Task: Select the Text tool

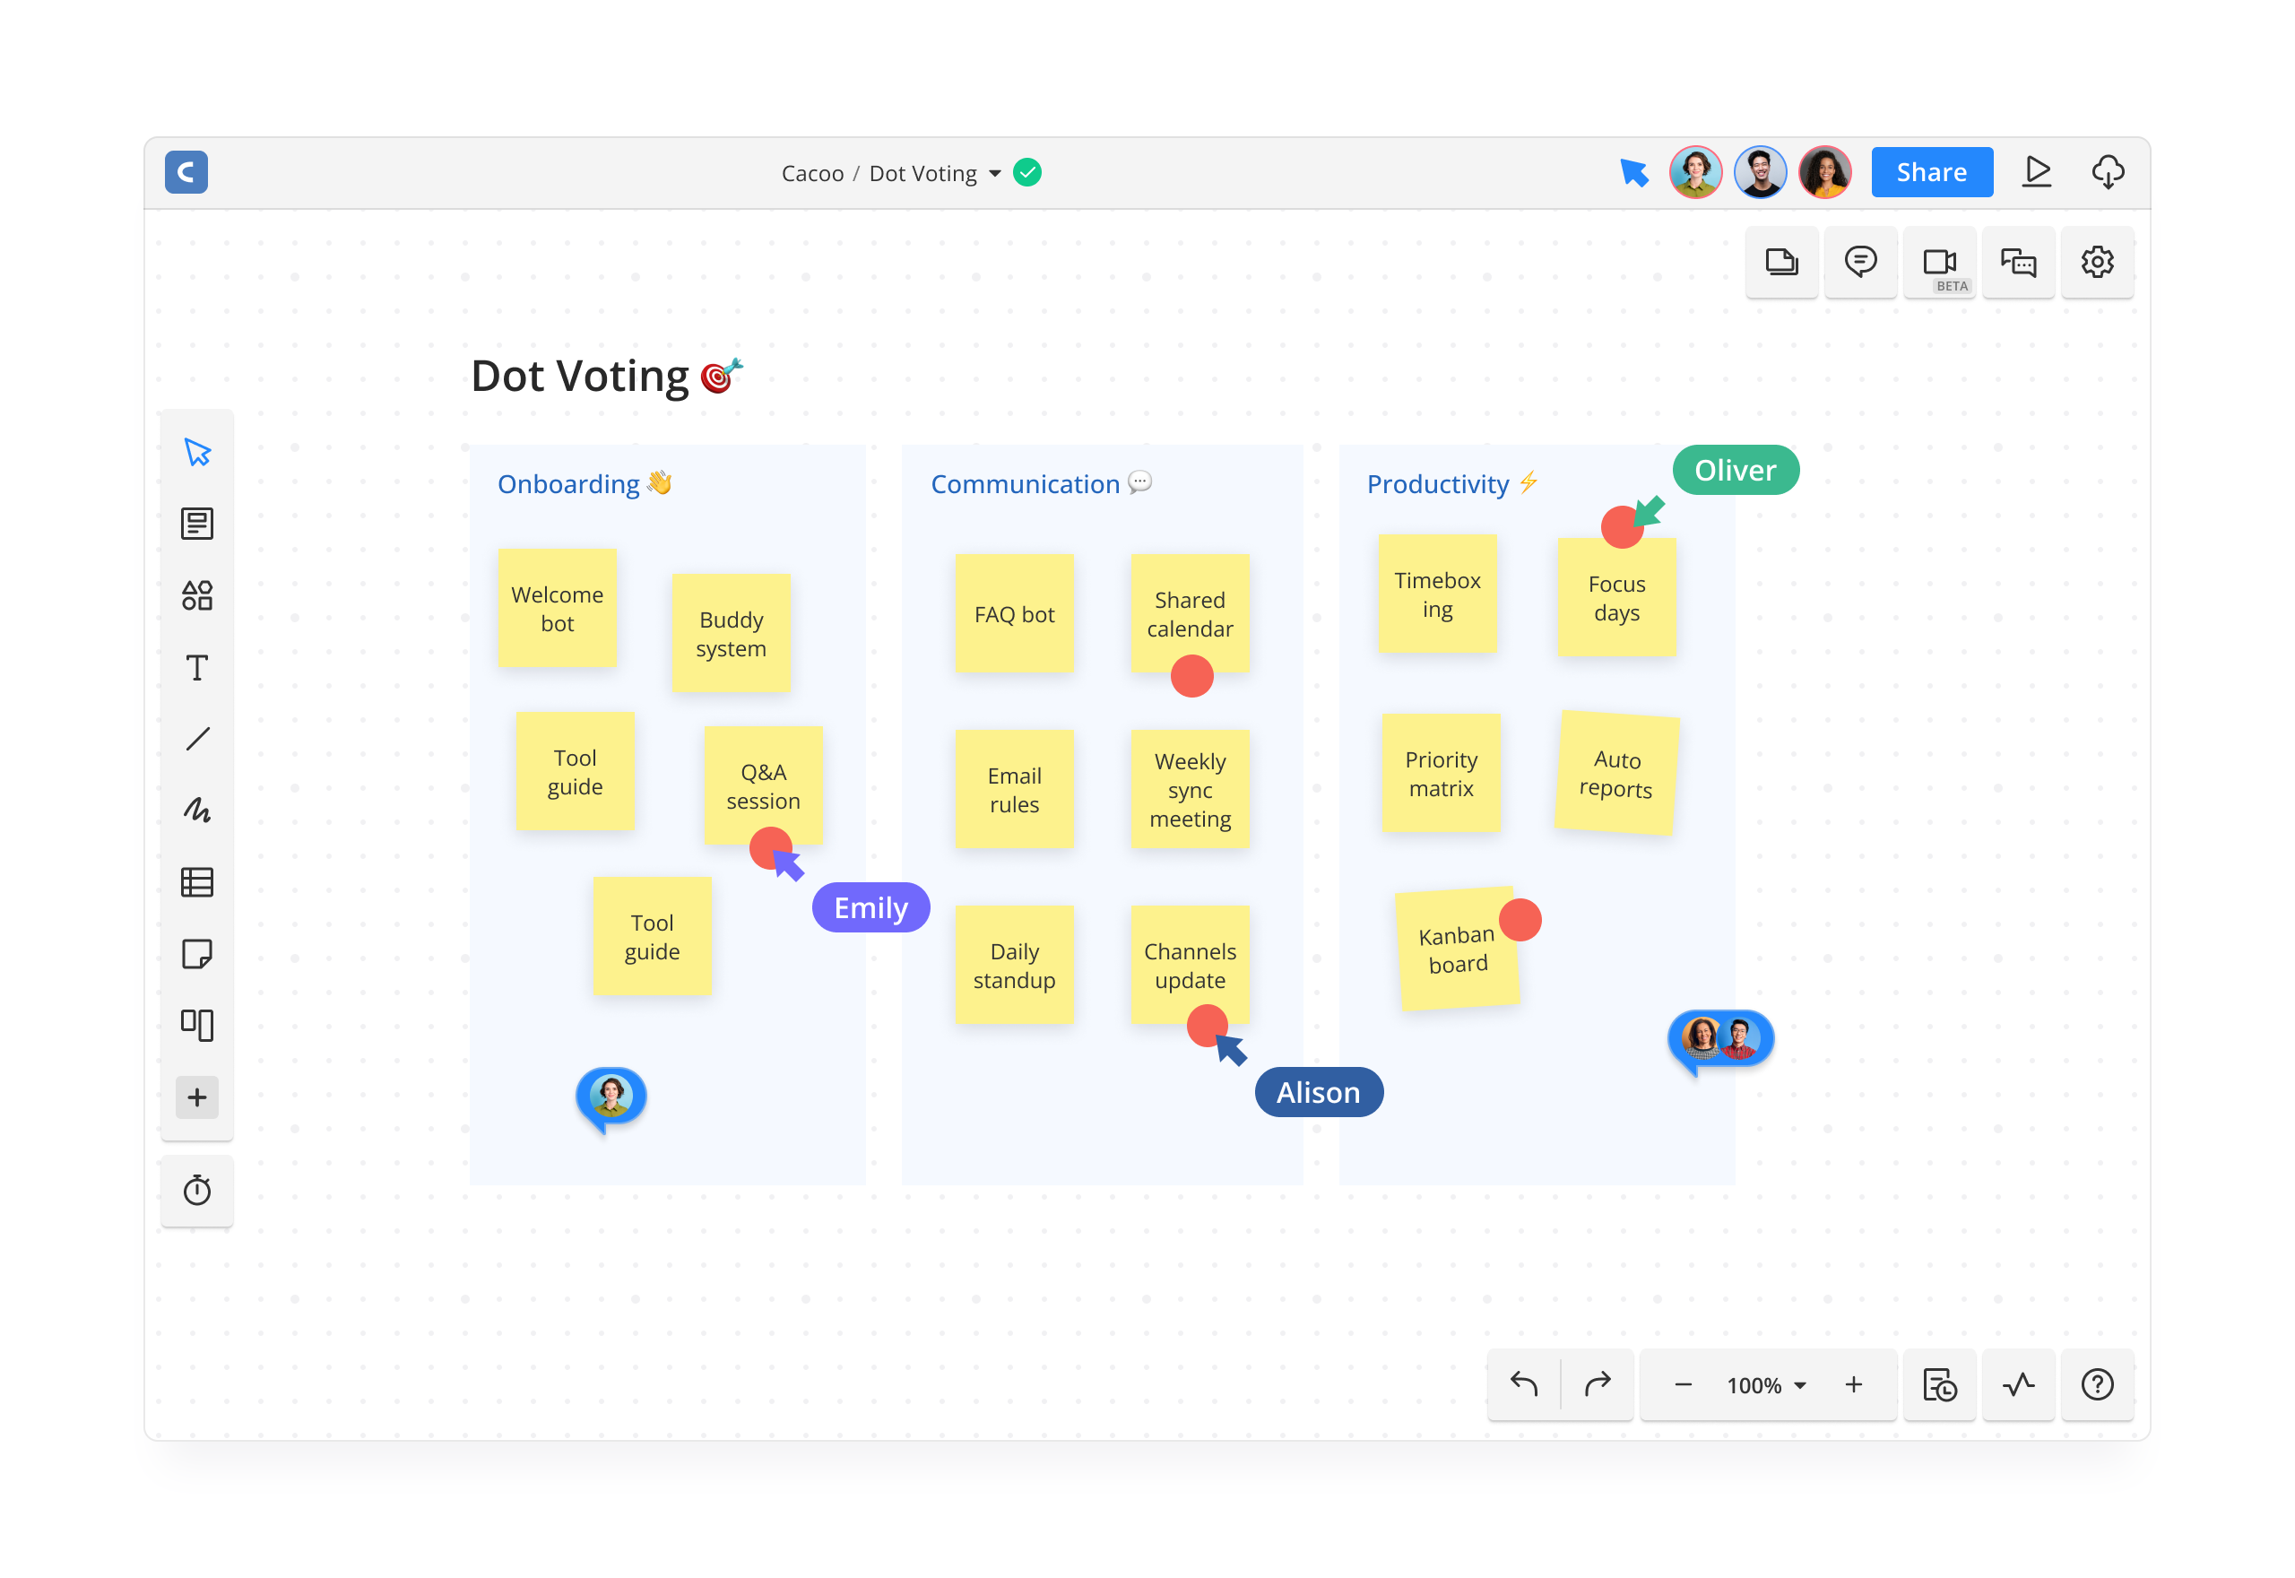Action: click(x=197, y=667)
